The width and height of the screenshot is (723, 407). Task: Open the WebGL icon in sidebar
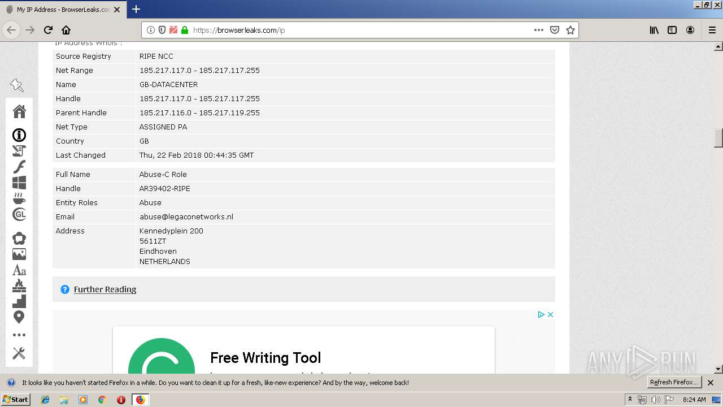19,214
